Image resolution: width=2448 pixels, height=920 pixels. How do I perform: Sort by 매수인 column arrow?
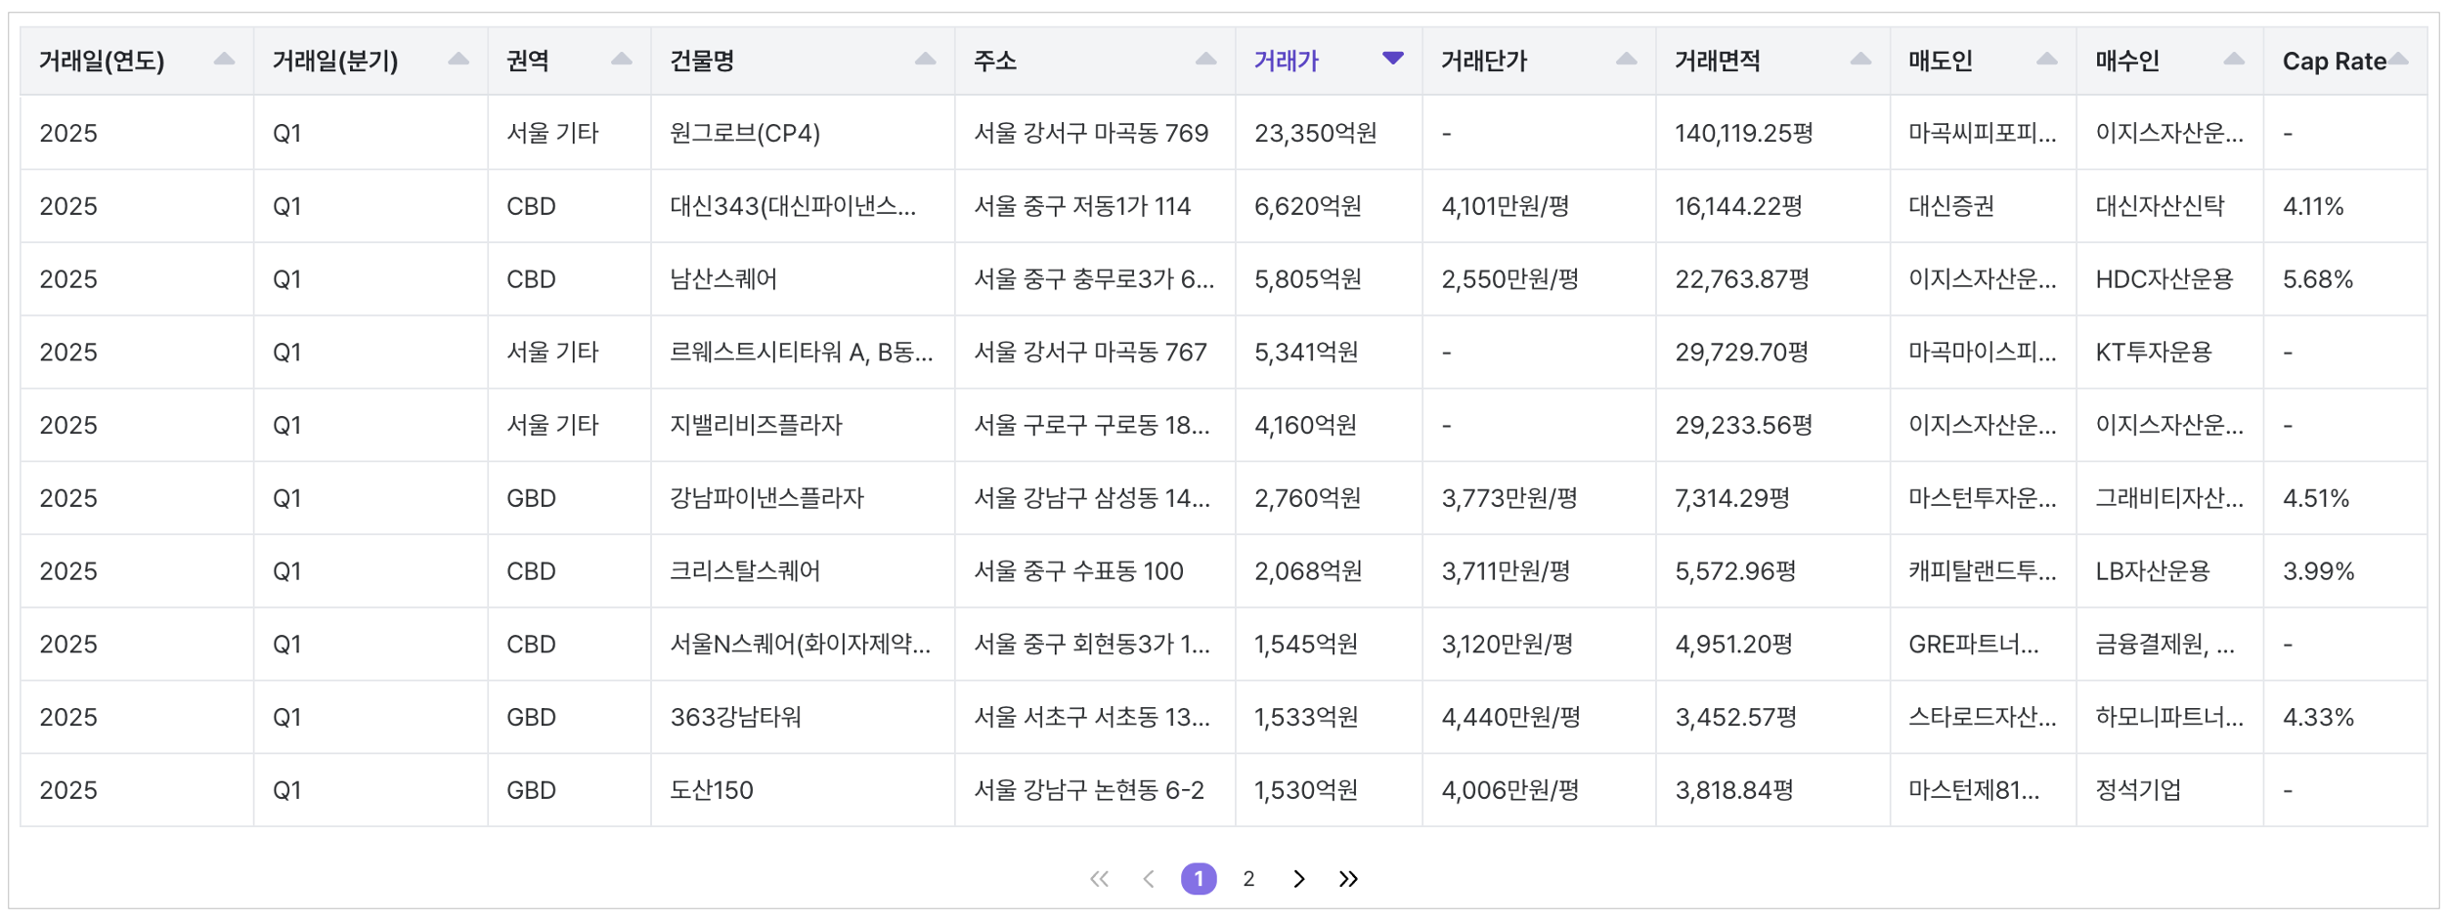click(x=2234, y=60)
